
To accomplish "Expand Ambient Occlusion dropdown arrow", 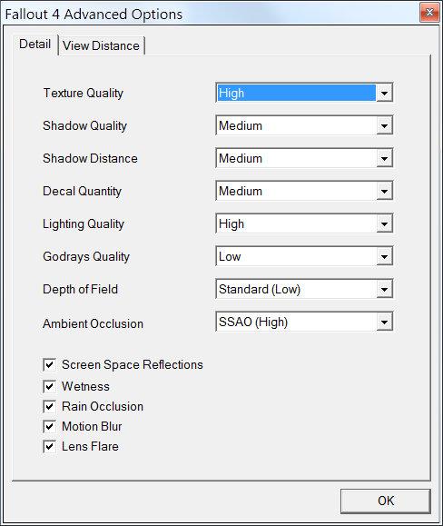I will [x=384, y=322].
